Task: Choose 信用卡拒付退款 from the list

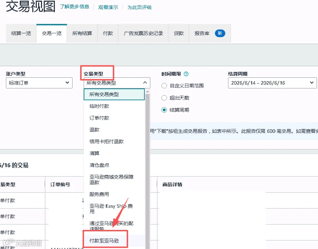Action: [x=114, y=141]
